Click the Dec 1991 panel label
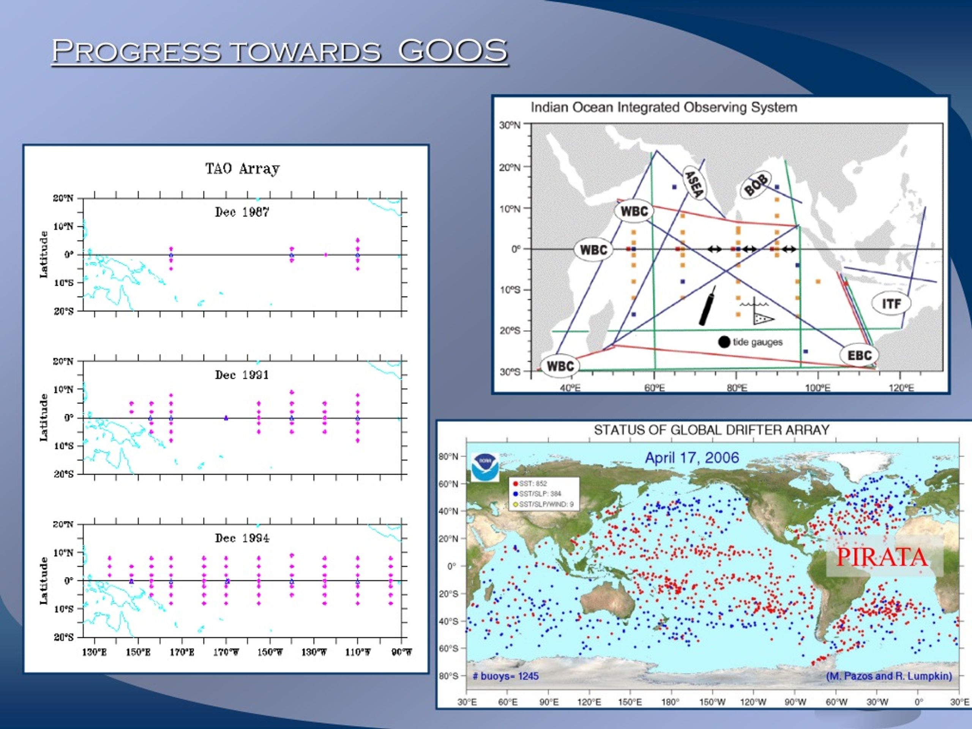Viewport: 972px width, 729px height. point(242,375)
